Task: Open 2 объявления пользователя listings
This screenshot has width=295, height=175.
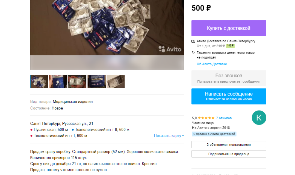Action: click(229, 144)
